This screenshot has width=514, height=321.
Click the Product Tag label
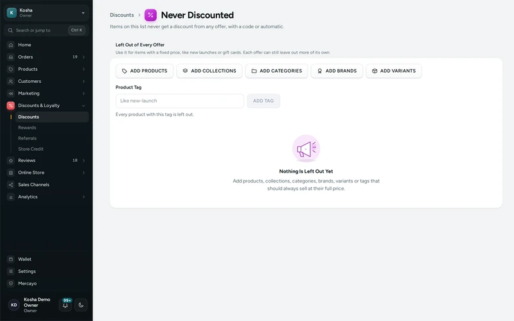tap(128, 87)
